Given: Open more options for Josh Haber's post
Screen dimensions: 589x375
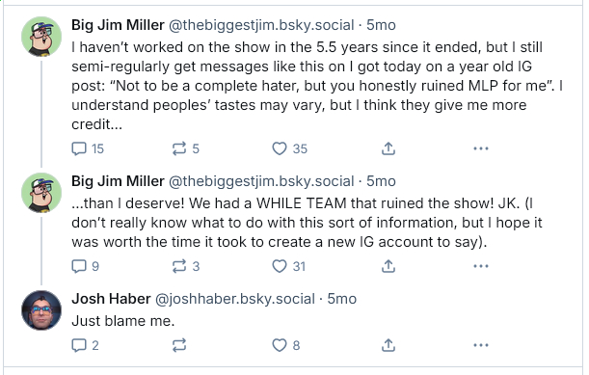Looking at the screenshot, I should click(x=481, y=345).
